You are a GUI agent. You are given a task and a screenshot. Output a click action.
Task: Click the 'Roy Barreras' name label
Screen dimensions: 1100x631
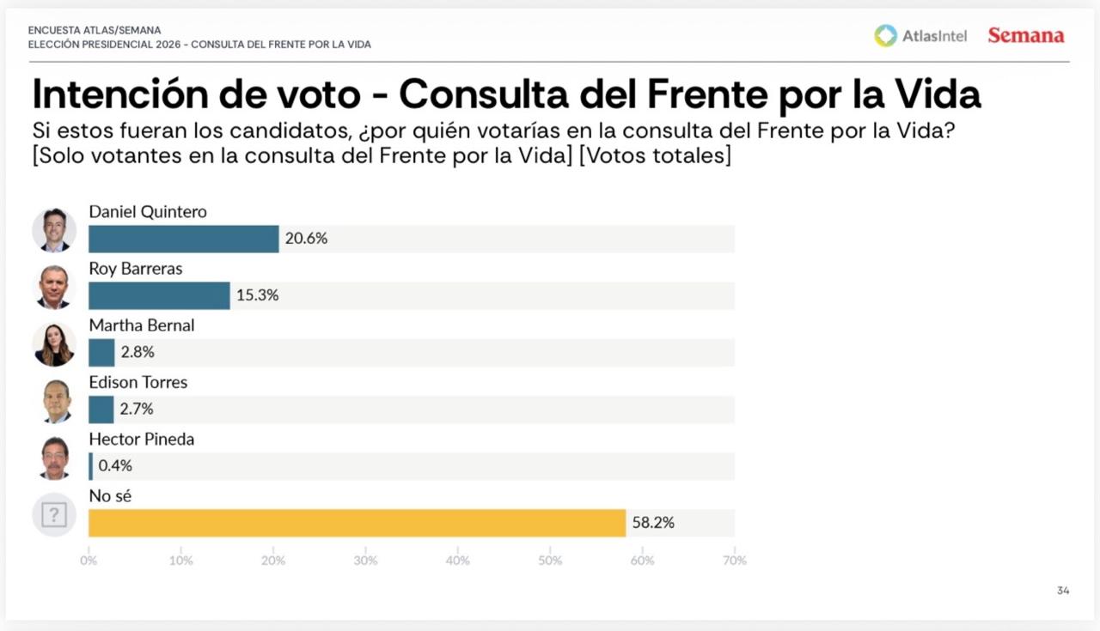point(136,269)
